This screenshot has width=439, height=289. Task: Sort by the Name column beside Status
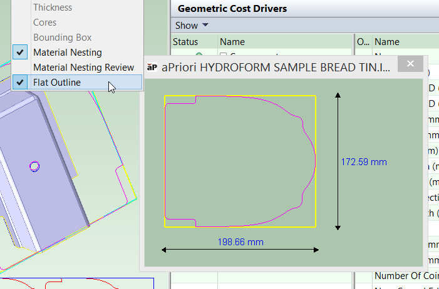pyautogui.click(x=232, y=42)
